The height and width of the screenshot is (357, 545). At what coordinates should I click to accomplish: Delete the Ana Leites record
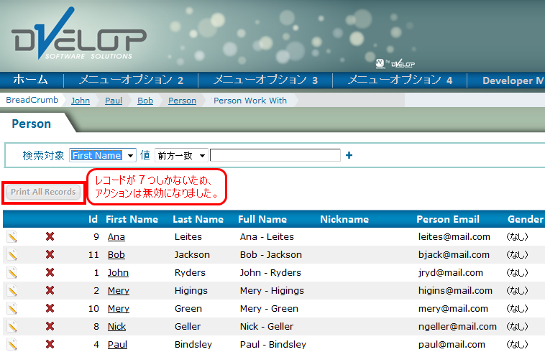(50, 236)
